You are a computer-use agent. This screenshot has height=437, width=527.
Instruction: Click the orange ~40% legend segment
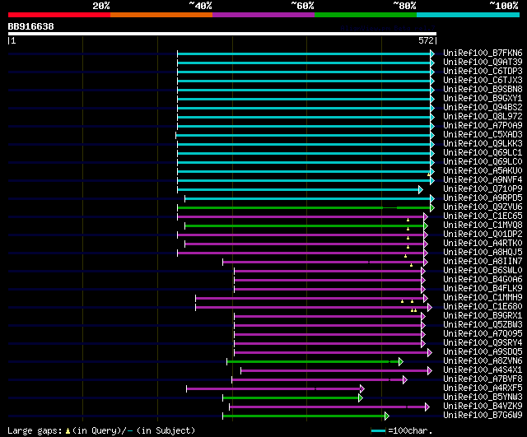[x=161, y=15]
